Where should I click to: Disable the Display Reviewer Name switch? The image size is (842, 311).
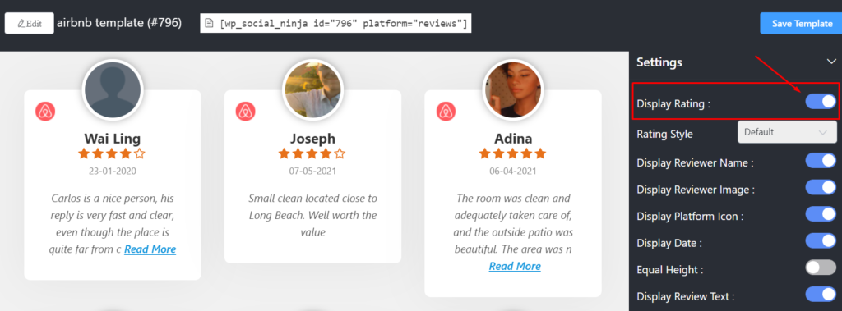point(821,160)
